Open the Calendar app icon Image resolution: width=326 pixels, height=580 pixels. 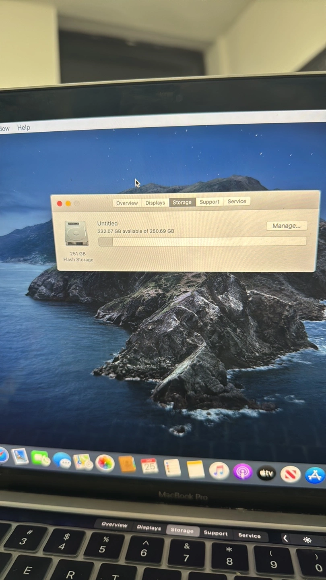149,466
